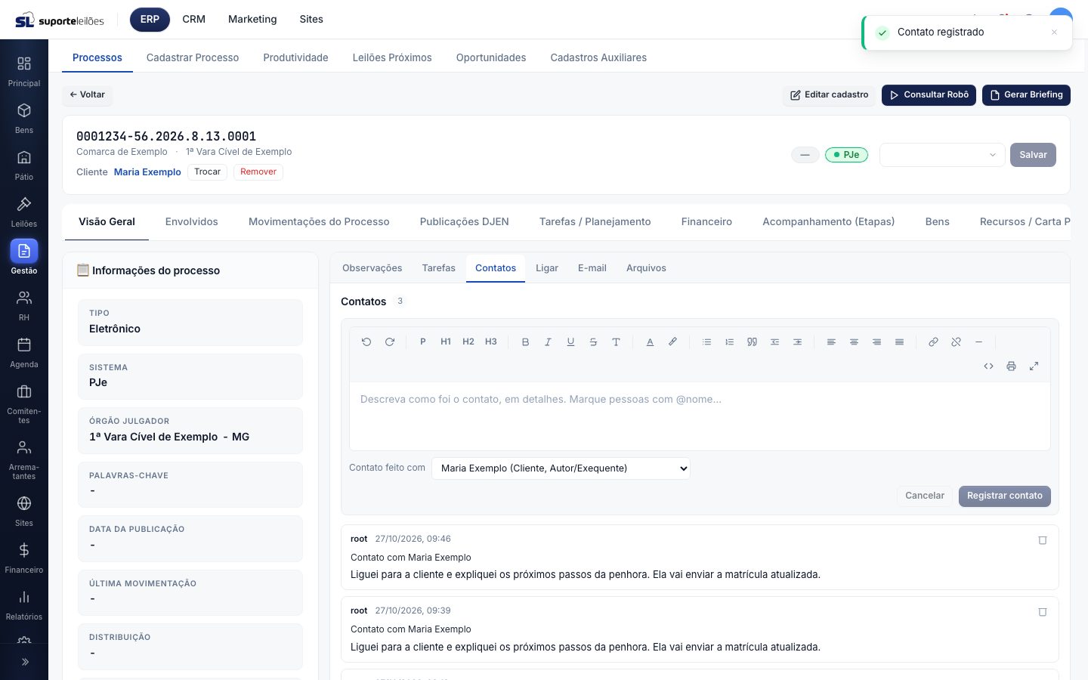Screen dimensions: 1088x680
Task: Click Remover next to client name
Action: click(x=258, y=172)
